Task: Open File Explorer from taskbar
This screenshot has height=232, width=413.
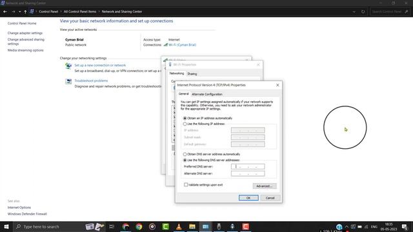Action: coord(192,227)
